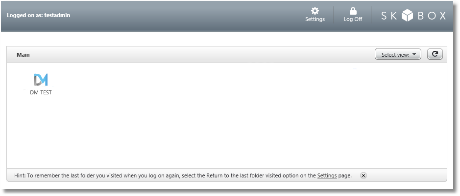
Task: Select the DM TEST caption text
Action: pyautogui.click(x=41, y=92)
